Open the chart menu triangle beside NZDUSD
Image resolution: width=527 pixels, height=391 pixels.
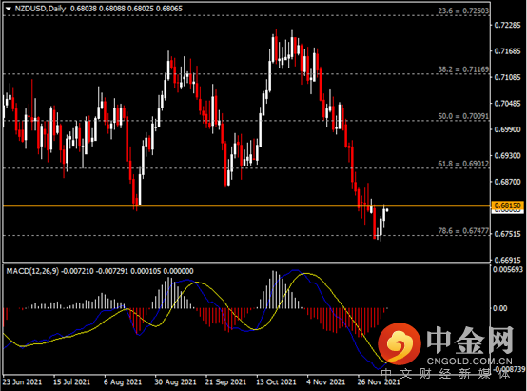coord(9,9)
